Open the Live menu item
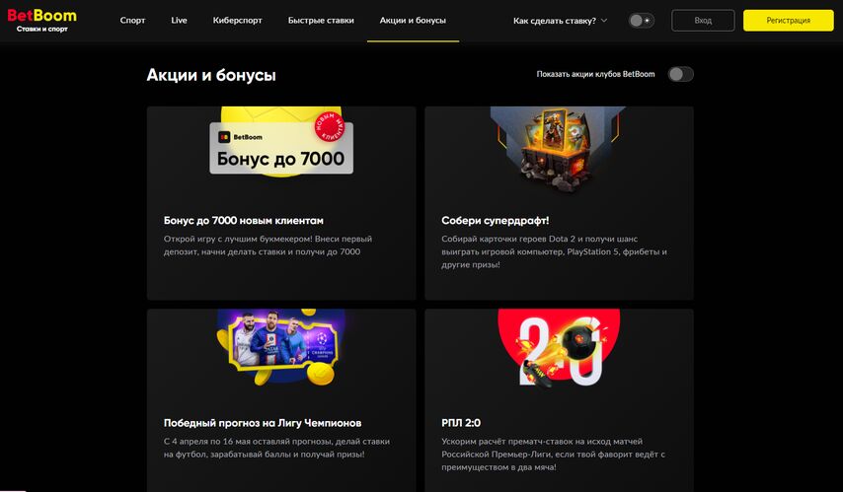Screen dimensions: 843x492 (179, 21)
